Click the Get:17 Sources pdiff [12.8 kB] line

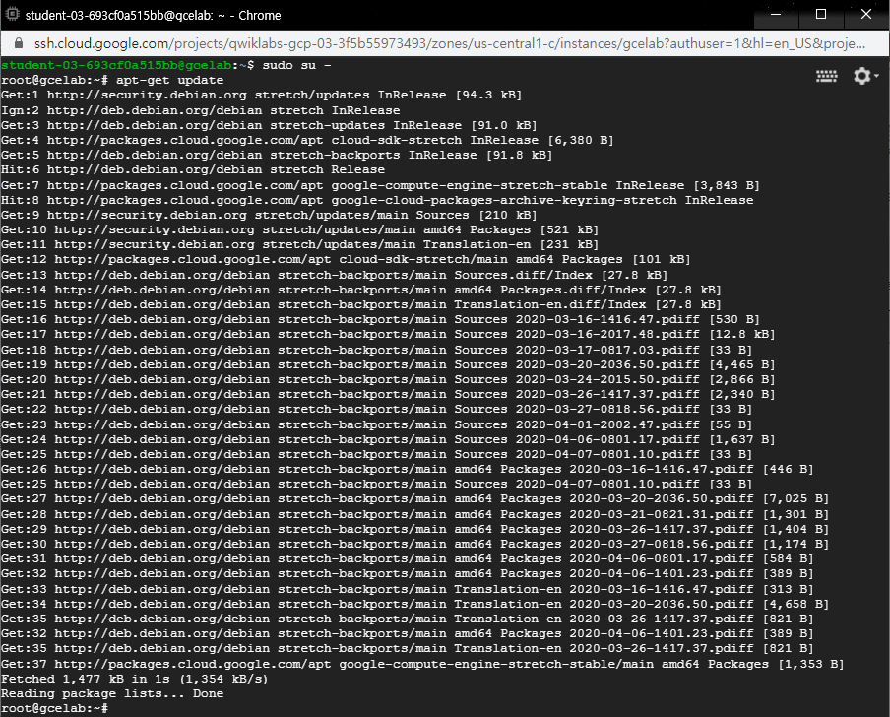(388, 334)
